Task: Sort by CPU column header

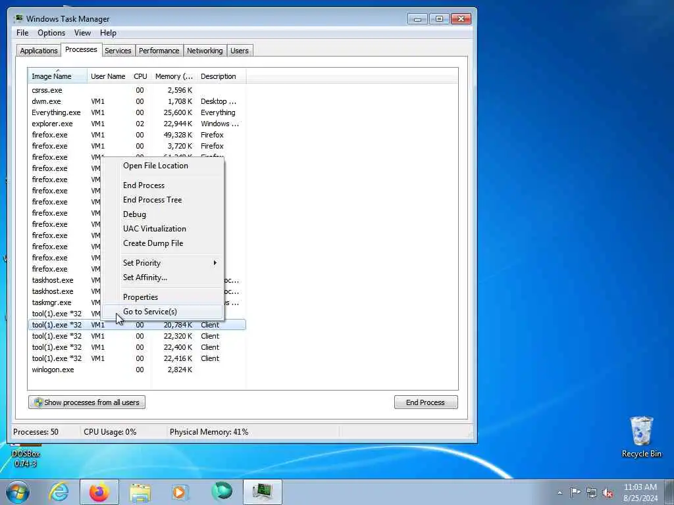Action: tap(140, 76)
